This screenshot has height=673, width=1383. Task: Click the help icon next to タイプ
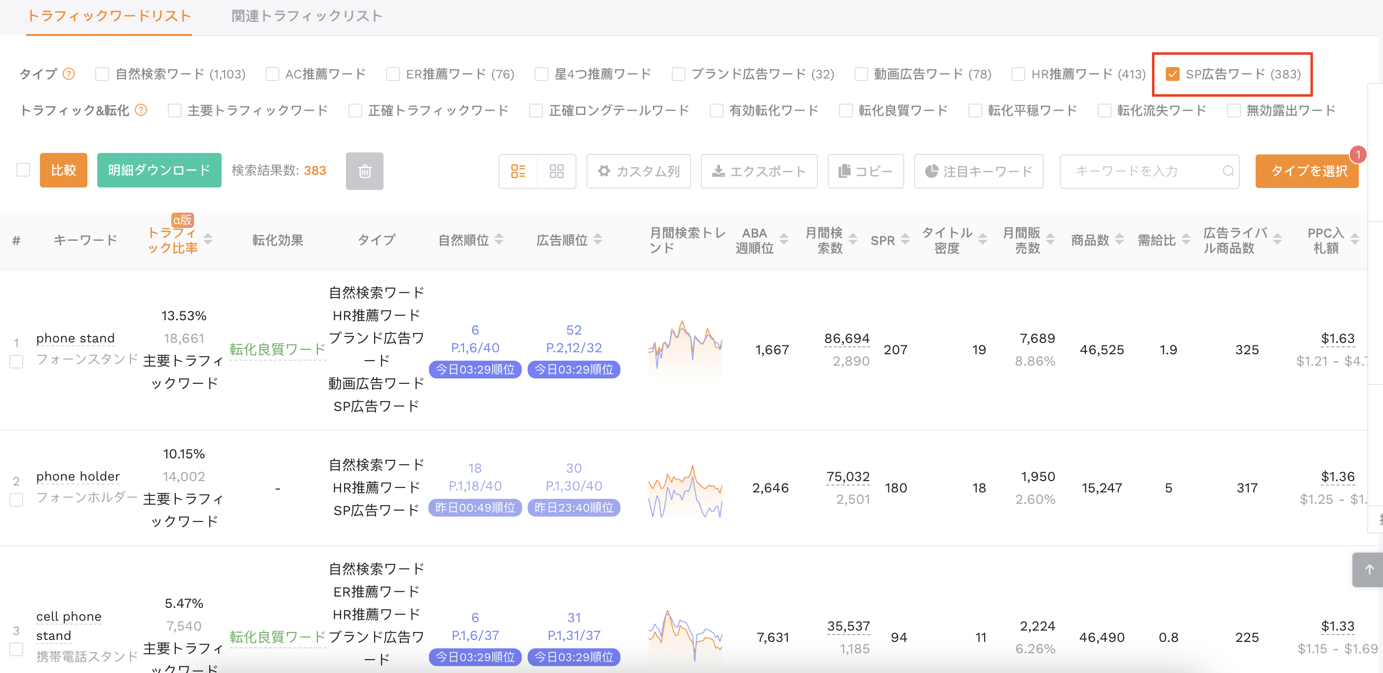(69, 74)
